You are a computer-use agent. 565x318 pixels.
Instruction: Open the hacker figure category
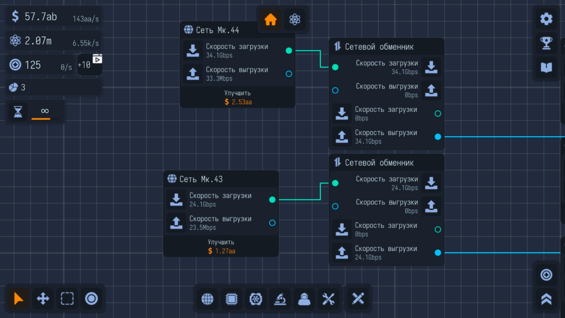pyautogui.click(x=304, y=299)
